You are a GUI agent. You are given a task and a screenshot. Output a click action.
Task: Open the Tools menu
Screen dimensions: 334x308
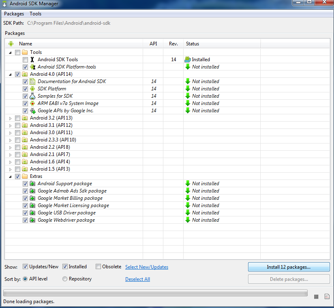35,13
